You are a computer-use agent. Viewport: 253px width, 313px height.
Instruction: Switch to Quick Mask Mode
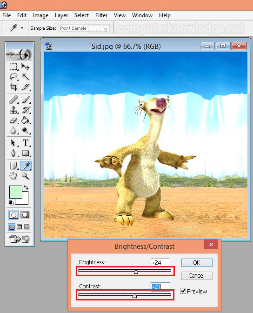click(x=25, y=215)
